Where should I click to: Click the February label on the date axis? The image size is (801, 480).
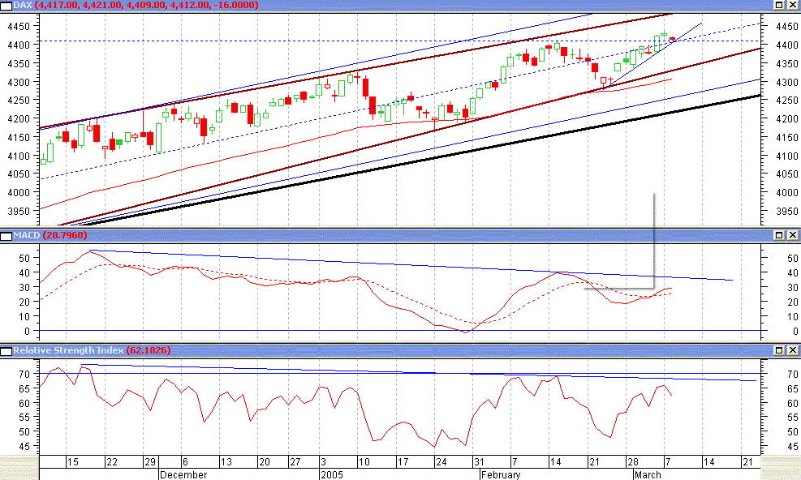[500, 474]
